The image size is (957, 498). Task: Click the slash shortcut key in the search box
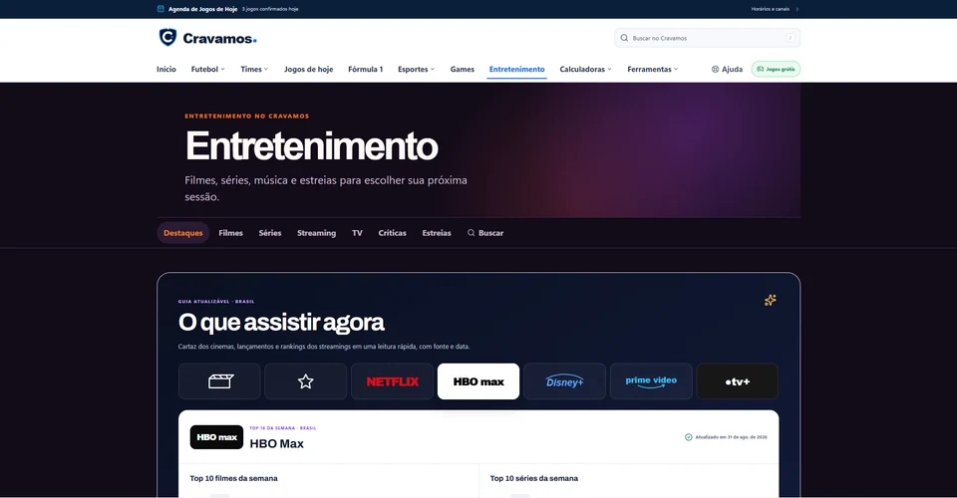coord(791,38)
